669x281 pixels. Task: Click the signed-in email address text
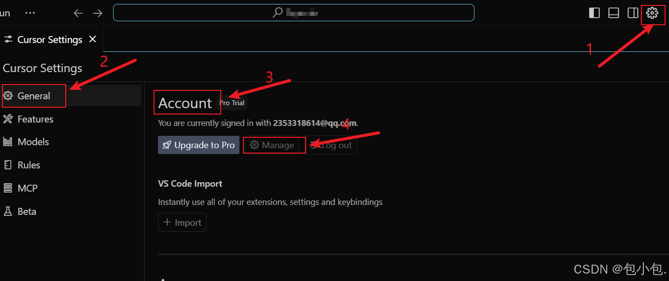coord(315,123)
